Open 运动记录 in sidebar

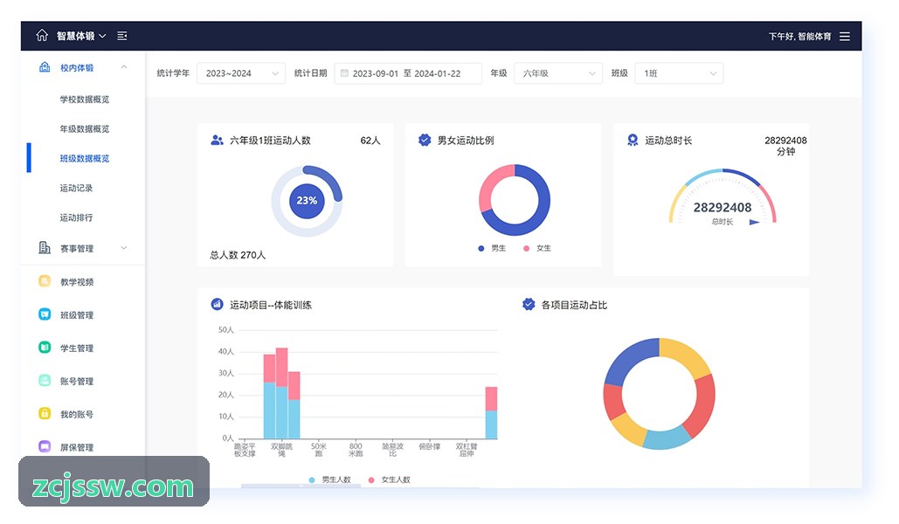pyautogui.click(x=76, y=188)
